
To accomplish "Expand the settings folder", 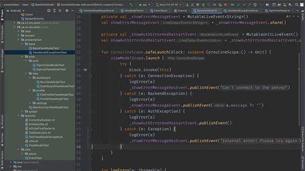I will pyautogui.click(x=30, y=103).
